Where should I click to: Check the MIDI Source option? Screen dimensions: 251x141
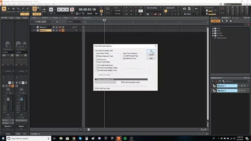[97, 60]
